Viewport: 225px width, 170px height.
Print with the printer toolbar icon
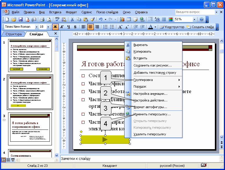[x=42, y=19]
